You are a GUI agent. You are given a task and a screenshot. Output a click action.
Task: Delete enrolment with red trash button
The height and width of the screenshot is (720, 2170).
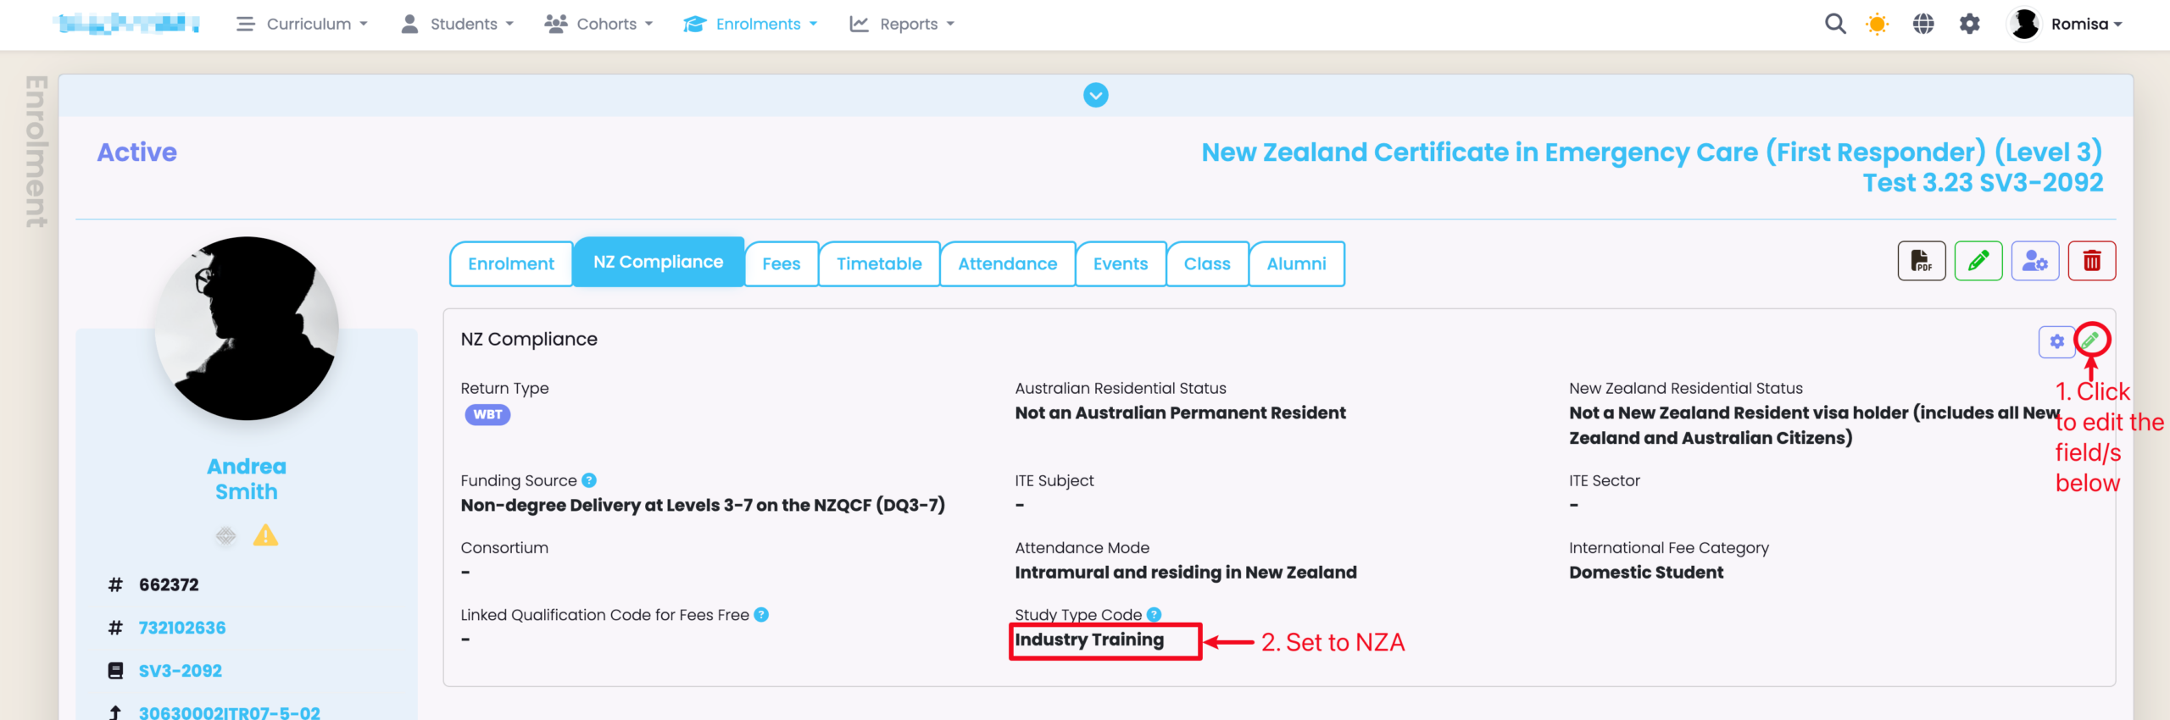[x=2092, y=261]
